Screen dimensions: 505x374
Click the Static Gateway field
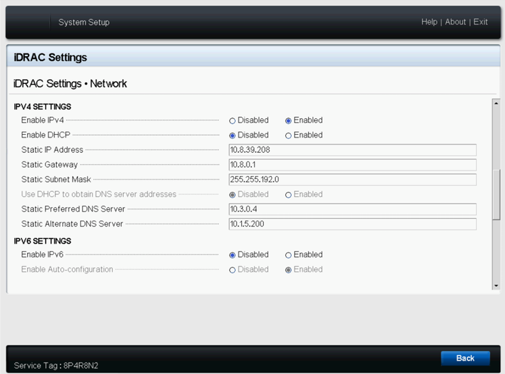coord(352,165)
